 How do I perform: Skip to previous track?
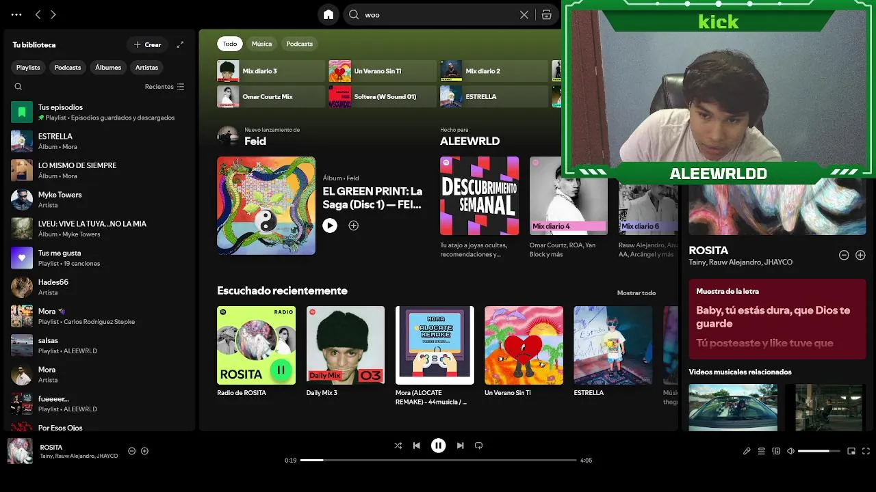click(416, 446)
